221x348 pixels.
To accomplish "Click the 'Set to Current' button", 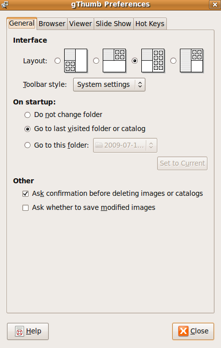I will coord(182,163).
